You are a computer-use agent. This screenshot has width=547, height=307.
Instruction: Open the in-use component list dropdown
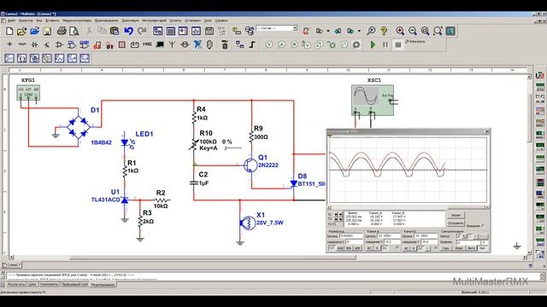[295, 28]
